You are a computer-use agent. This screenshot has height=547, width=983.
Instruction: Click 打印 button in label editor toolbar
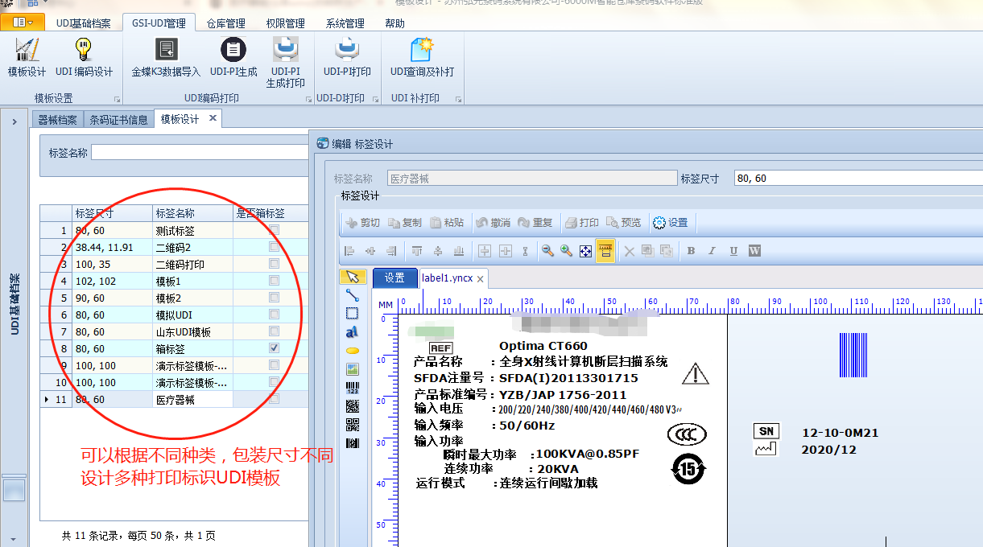[582, 223]
